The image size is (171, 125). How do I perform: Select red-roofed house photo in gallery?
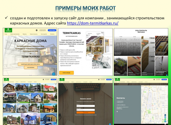(49, 88)
